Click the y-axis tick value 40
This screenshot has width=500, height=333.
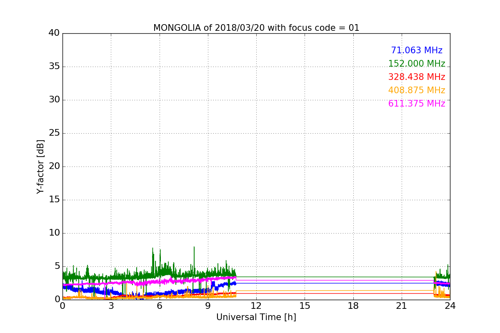pyautogui.click(x=54, y=33)
